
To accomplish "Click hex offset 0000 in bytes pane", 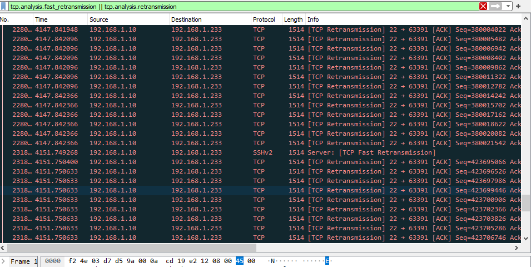I will pos(53,261).
